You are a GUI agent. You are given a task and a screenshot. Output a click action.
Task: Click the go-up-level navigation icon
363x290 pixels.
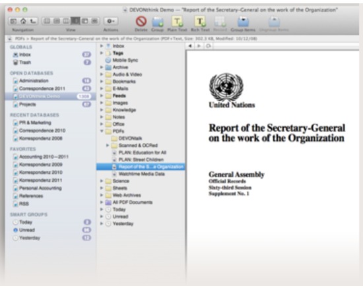(33, 21)
